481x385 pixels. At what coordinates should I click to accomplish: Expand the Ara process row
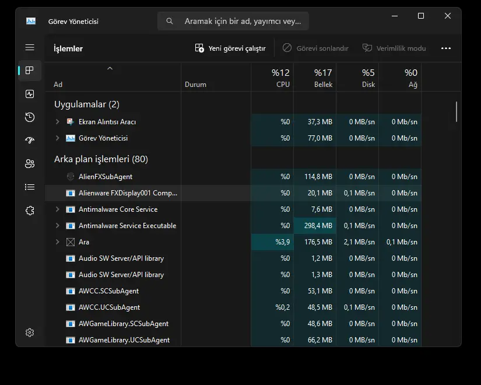pos(57,242)
